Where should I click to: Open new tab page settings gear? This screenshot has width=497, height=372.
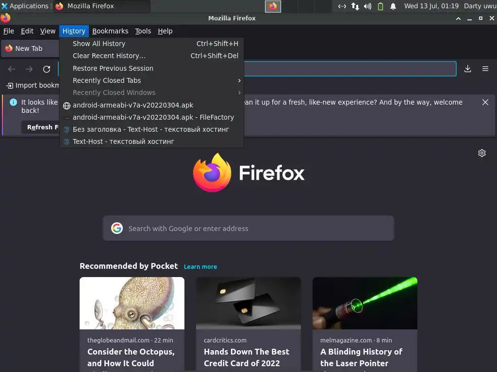pyautogui.click(x=482, y=153)
